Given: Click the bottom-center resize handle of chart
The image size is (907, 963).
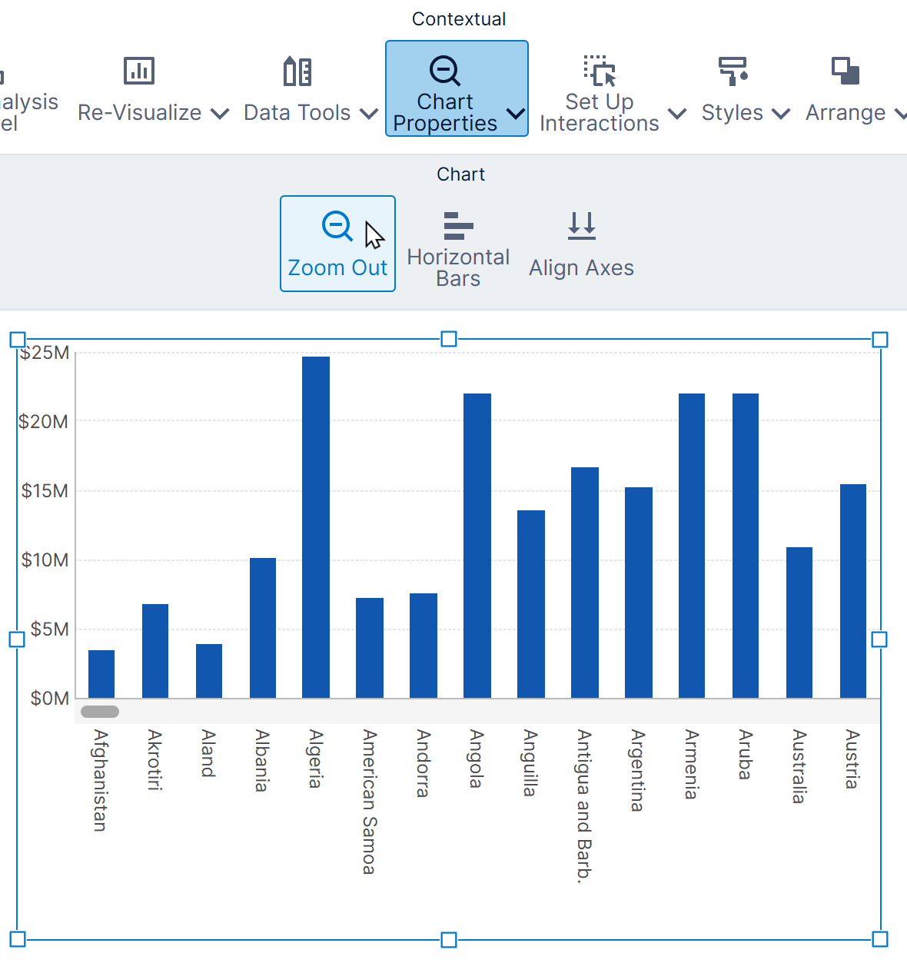Looking at the screenshot, I should tap(449, 939).
